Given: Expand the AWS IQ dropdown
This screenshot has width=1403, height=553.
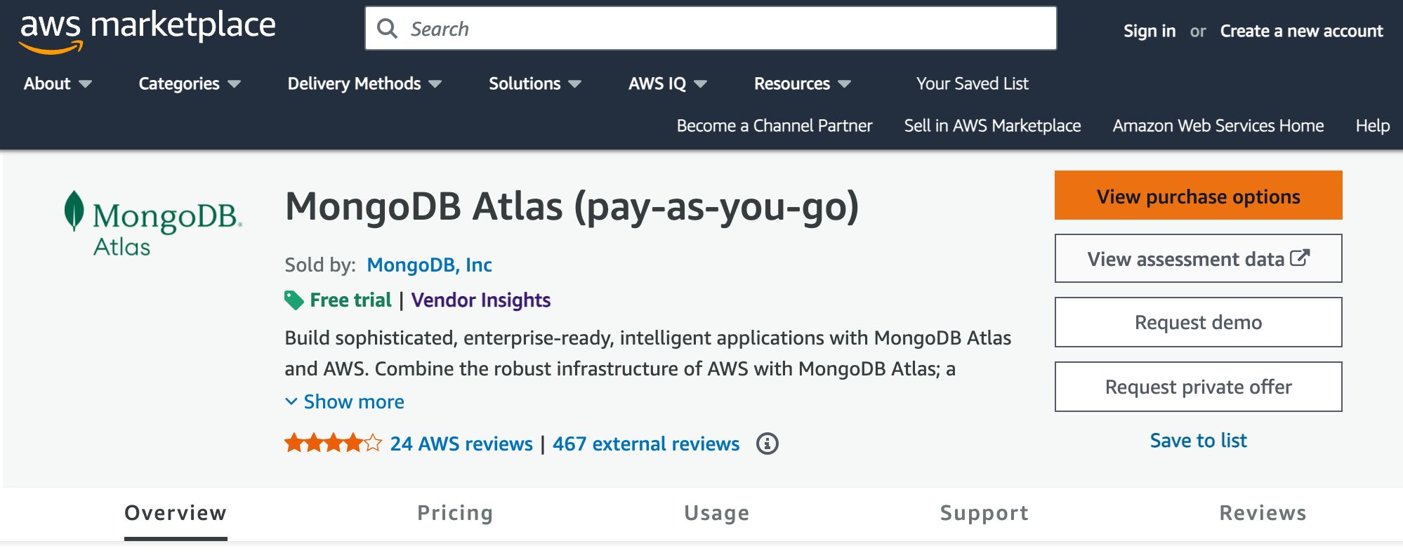Looking at the screenshot, I should pos(668,84).
